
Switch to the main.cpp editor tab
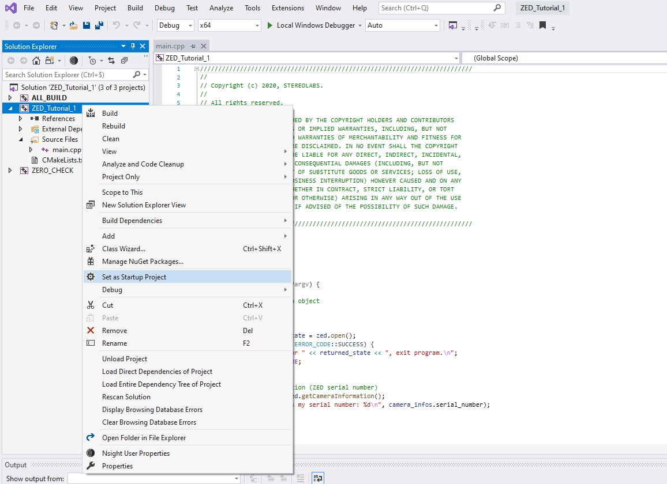pos(170,46)
